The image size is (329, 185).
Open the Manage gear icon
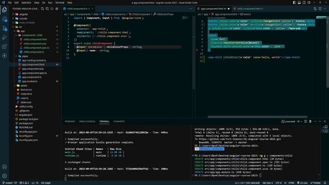5,176
